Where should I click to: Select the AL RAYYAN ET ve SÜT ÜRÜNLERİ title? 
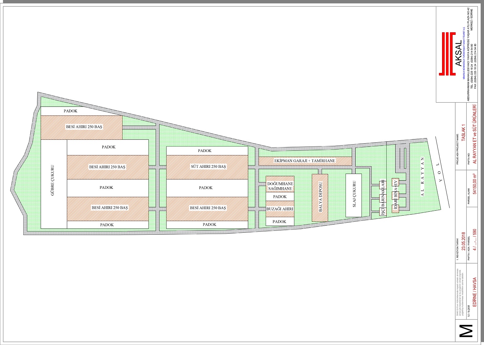click(x=474, y=134)
